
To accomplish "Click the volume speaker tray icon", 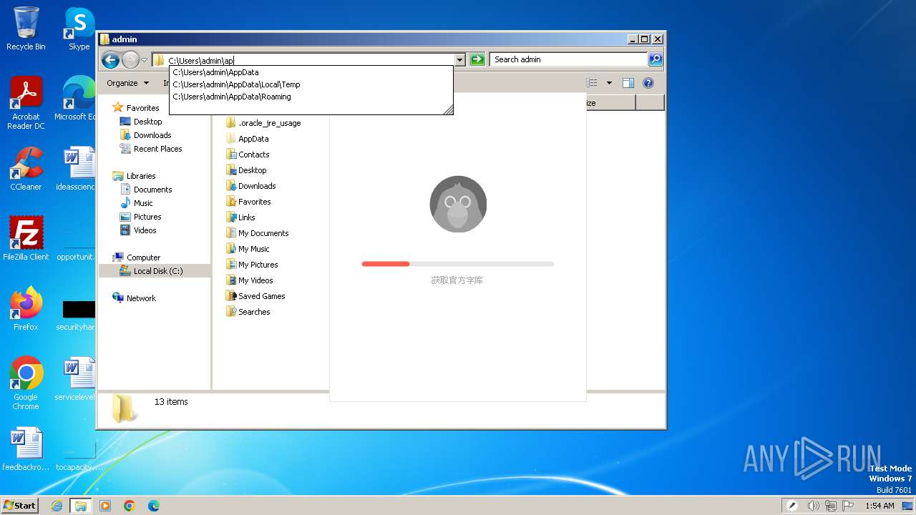I will point(814,506).
